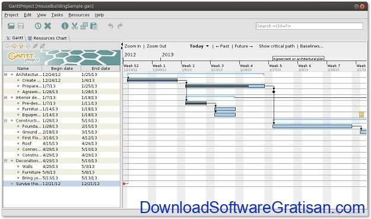This screenshot has width=371, height=219.
Task: Click the Today button label
Action: 196,46
